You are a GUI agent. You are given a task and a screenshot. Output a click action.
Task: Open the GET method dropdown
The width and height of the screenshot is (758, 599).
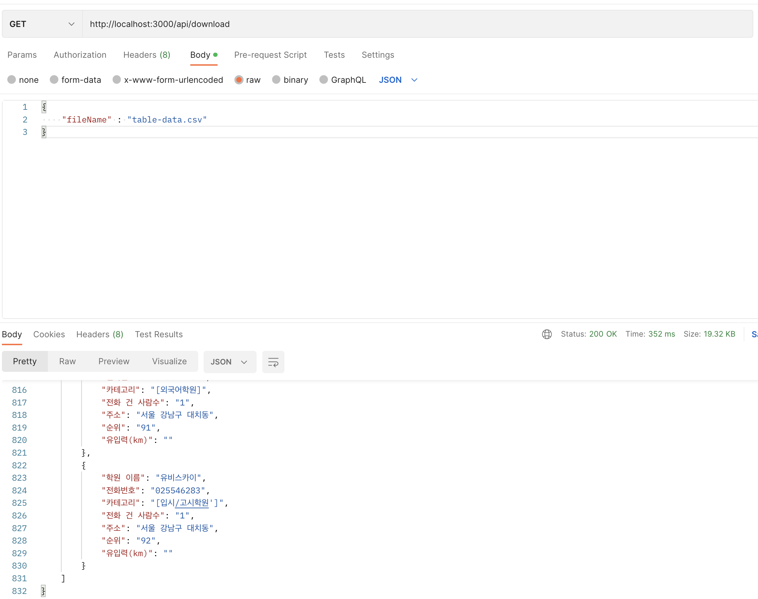pyautogui.click(x=42, y=24)
